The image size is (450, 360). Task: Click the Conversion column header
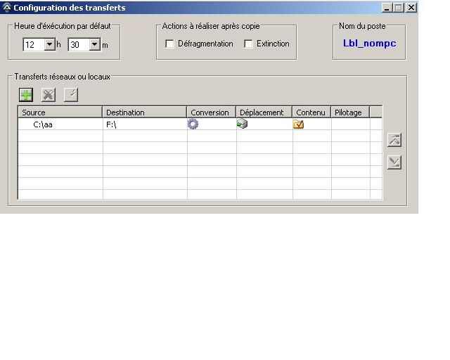coord(211,112)
